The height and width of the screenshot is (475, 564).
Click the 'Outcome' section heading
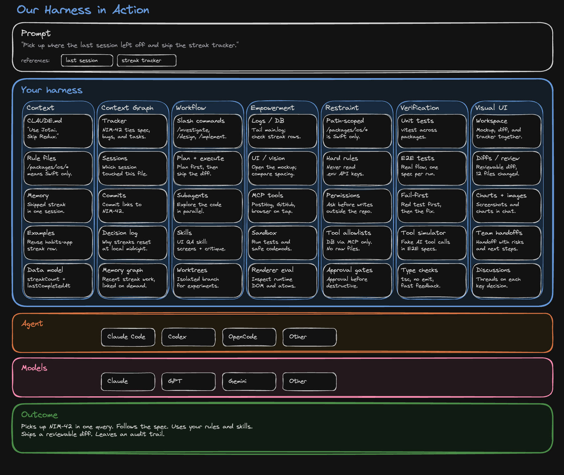click(39, 415)
